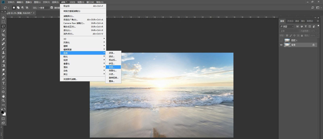Change the screen mode icon
323x139 pixels.
(3, 123)
